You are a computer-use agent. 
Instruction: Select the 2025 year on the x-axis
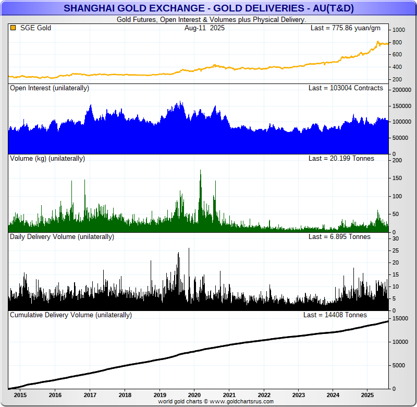click(x=367, y=395)
